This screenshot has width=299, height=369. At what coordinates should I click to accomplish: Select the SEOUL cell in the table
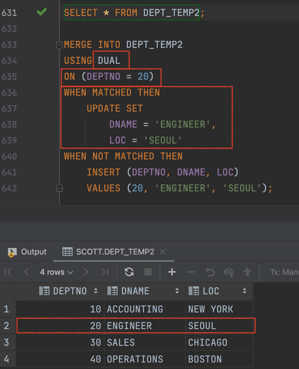219,326
